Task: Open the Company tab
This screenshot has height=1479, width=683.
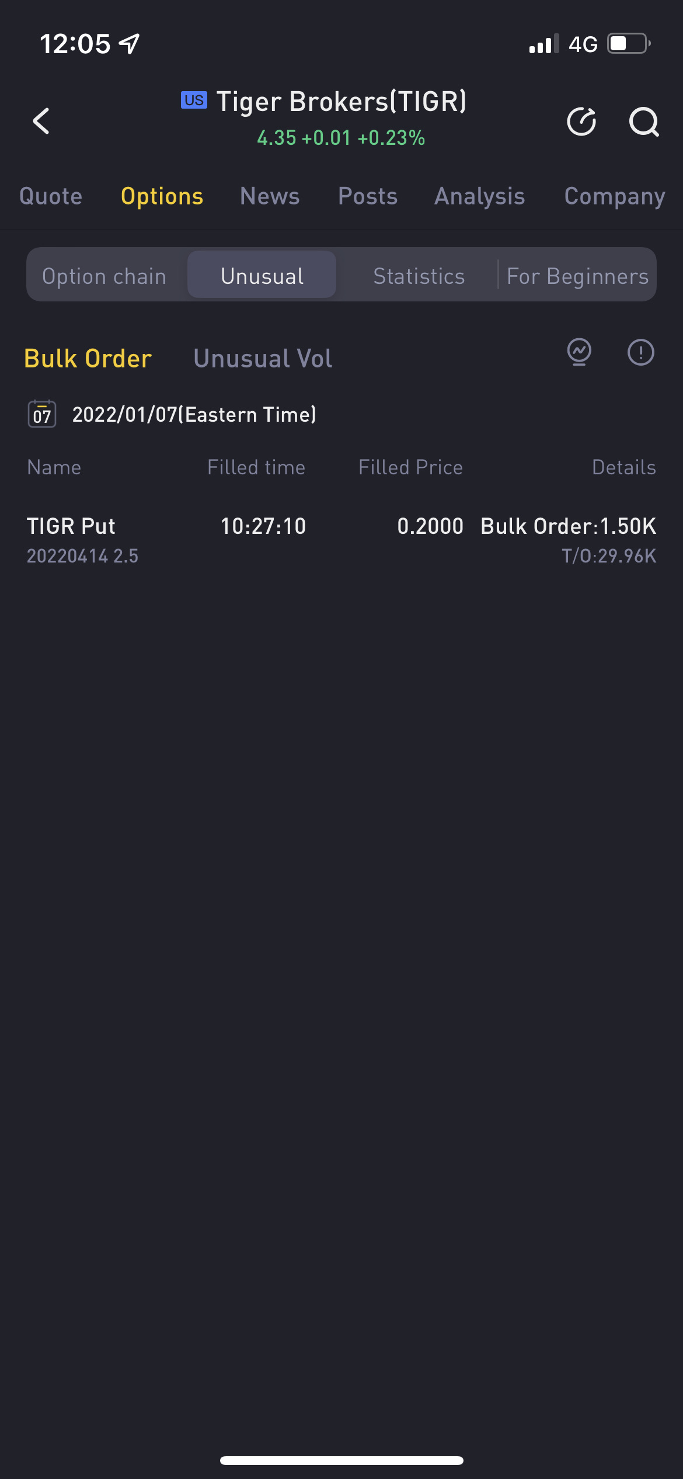Action: (x=614, y=196)
